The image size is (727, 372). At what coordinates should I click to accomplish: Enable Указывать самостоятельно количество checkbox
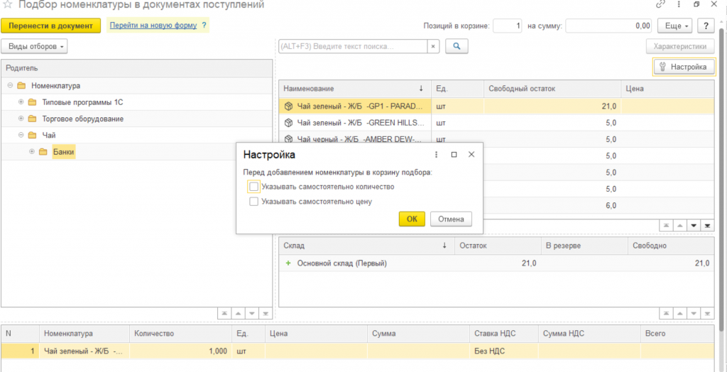[253, 187]
